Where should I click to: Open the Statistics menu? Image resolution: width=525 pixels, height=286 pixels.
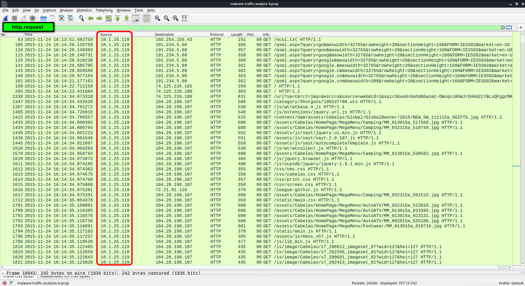click(x=84, y=10)
